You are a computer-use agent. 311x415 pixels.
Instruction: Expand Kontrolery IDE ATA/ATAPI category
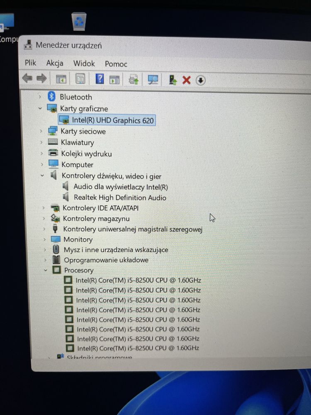(x=44, y=208)
